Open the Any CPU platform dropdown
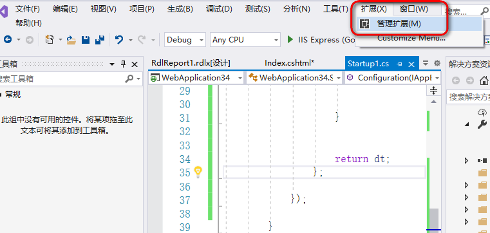 [245, 40]
